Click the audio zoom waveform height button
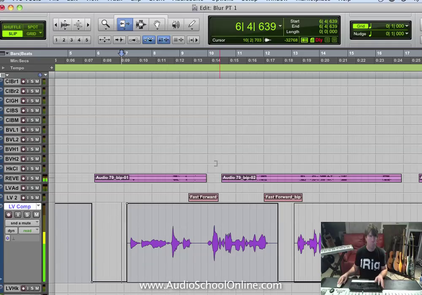Viewport: 422px width, 295px height. 65,25
